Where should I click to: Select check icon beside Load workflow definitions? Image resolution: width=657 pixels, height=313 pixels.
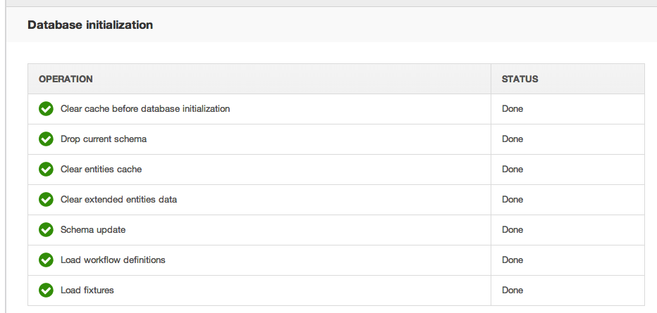(46, 260)
